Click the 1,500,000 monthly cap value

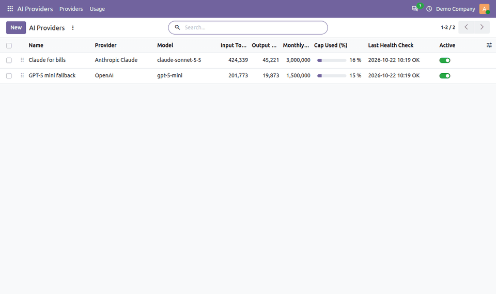(x=298, y=75)
